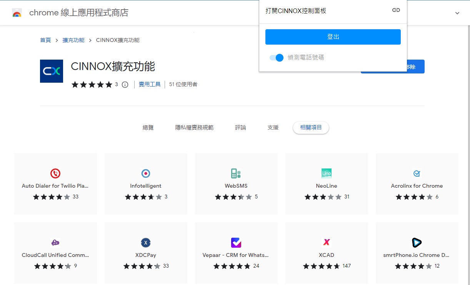Copy link icon in CINNOX popup
The width and height of the screenshot is (470, 285).
point(396,10)
